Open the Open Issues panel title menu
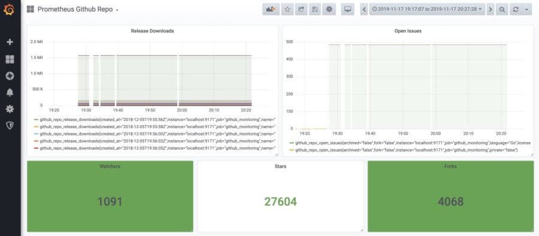Screen dimensions: 539x236 coord(408,31)
